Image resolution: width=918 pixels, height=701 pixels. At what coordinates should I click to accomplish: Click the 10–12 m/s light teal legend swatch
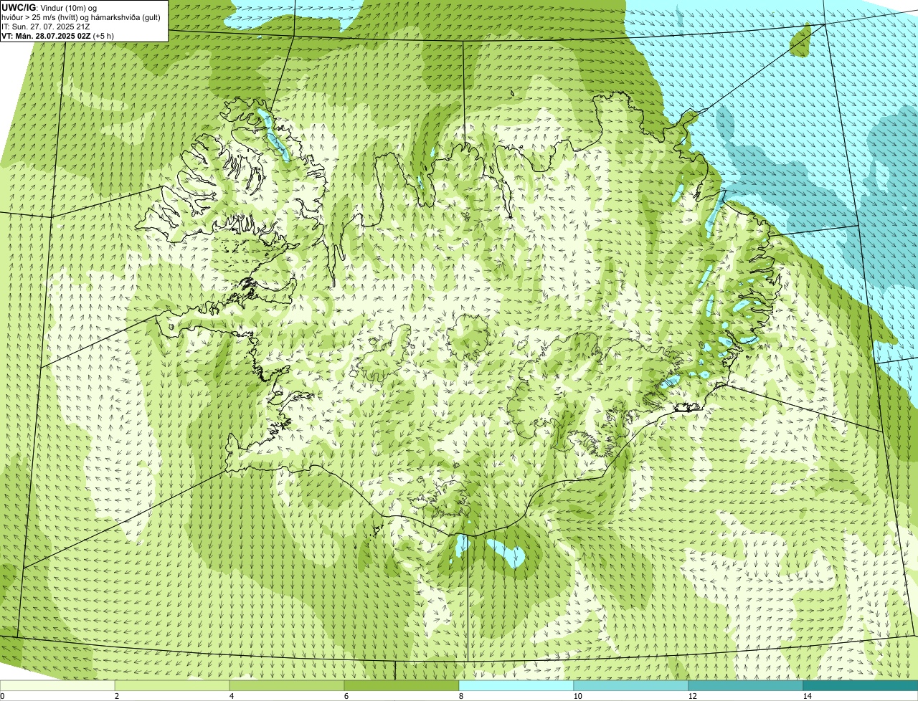631,685
